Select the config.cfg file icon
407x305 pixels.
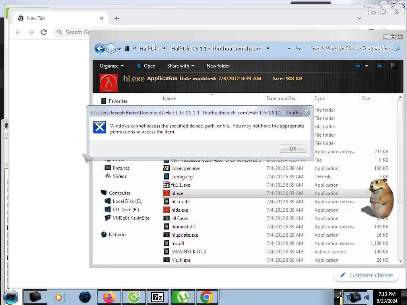pos(167,176)
